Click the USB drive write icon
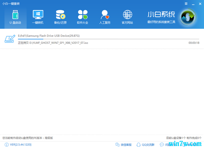The width and height of the screenshot is (204, 148). pyautogui.click(x=10, y=39)
